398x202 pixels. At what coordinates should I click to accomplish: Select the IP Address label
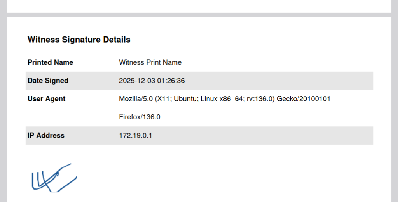(x=46, y=135)
